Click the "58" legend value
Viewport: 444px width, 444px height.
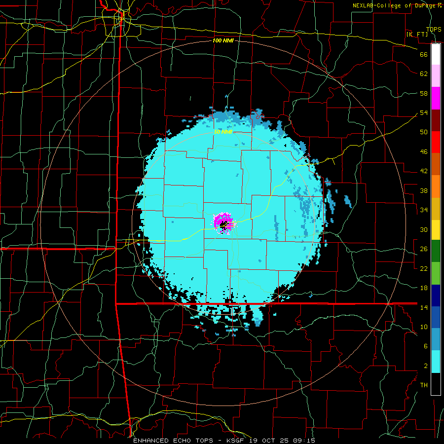pos(424,93)
